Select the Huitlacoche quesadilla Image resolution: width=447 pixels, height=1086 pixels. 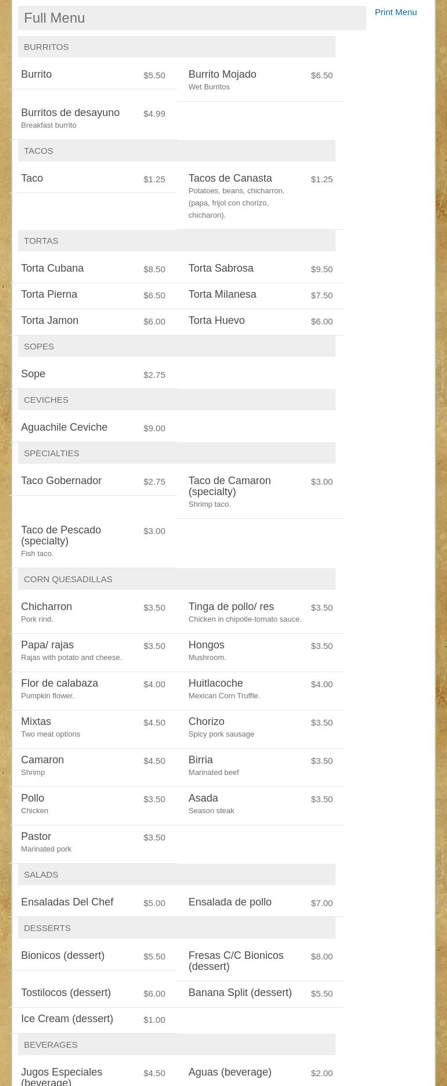[215, 684]
